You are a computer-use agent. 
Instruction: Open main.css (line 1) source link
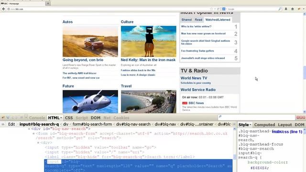click(x=287, y=132)
